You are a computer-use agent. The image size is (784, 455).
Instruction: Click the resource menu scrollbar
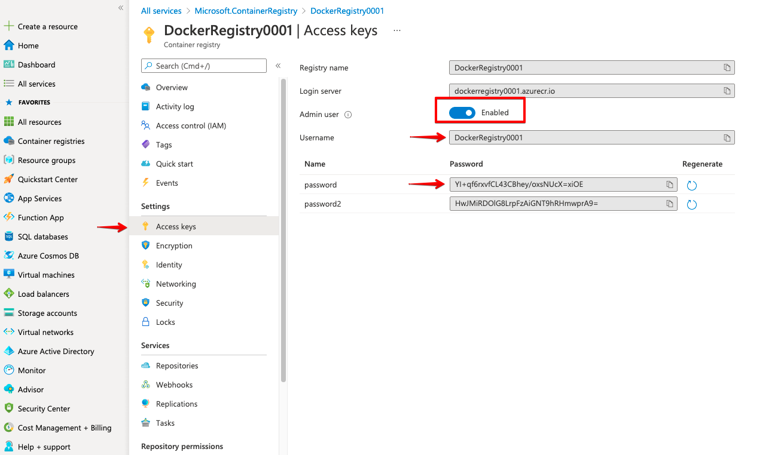click(x=283, y=227)
